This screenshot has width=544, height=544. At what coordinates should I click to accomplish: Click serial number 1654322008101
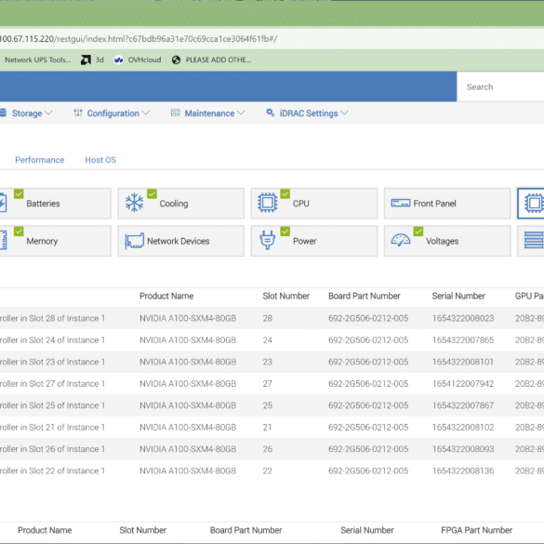coord(463,362)
